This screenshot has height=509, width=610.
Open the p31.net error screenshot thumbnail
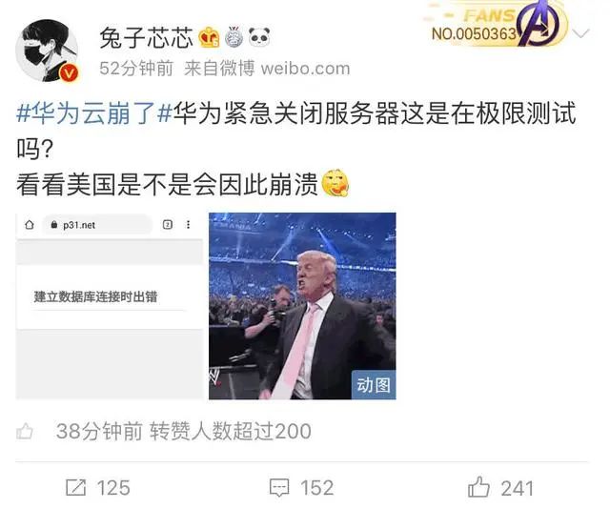pyautogui.click(x=110, y=306)
